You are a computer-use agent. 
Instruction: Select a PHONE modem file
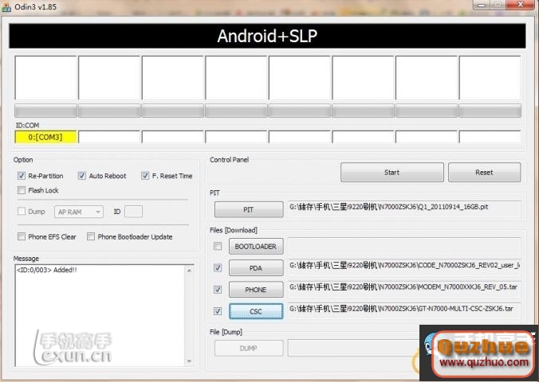[x=256, y=290]
